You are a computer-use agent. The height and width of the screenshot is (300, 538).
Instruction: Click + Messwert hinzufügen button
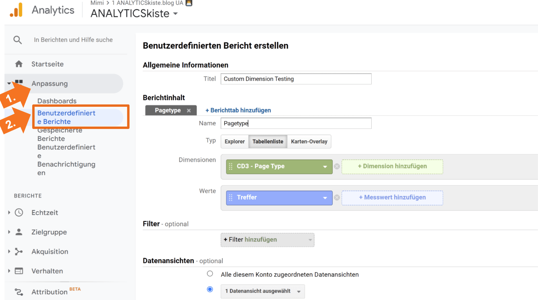392,198
